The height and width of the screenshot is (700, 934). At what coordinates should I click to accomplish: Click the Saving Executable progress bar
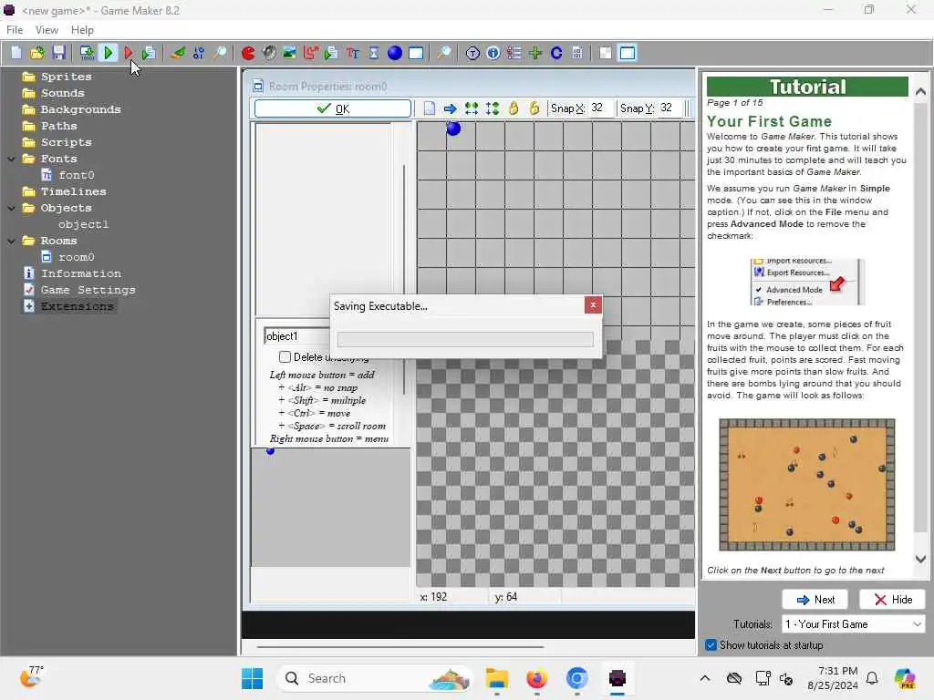pos(465,339)
